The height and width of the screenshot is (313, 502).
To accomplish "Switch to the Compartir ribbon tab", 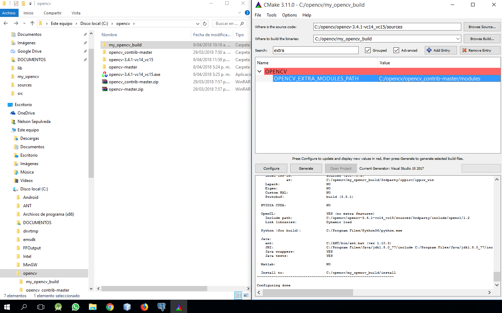I will pos(52,13).
